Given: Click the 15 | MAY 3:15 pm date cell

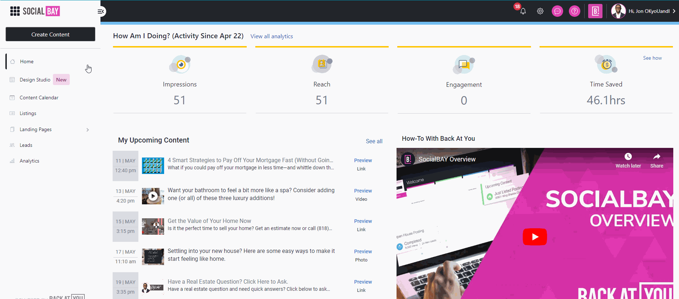Looking at the screenshot, I should [x=126, y=226].
